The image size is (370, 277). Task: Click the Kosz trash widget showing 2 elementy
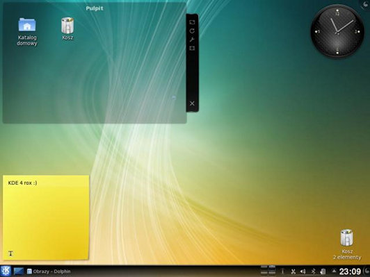(347, 244)
